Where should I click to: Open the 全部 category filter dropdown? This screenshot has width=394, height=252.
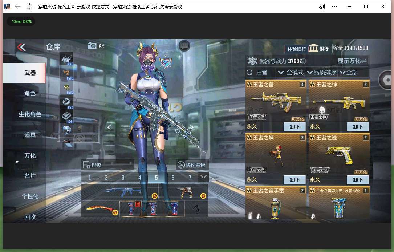tap(349, 73)
